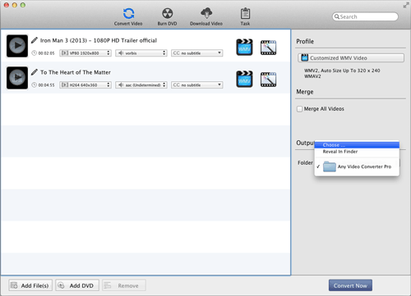Play To The Heart of The Matter thumbnail

coord(17,78)
